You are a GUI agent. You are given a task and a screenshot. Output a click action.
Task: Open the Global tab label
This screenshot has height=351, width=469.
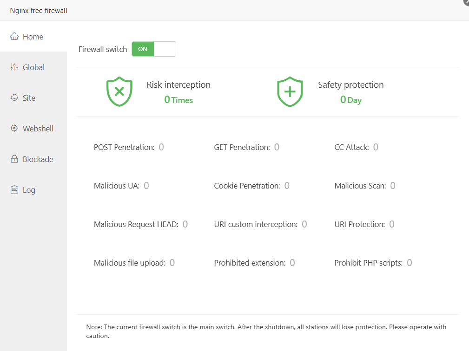(33, 67)
